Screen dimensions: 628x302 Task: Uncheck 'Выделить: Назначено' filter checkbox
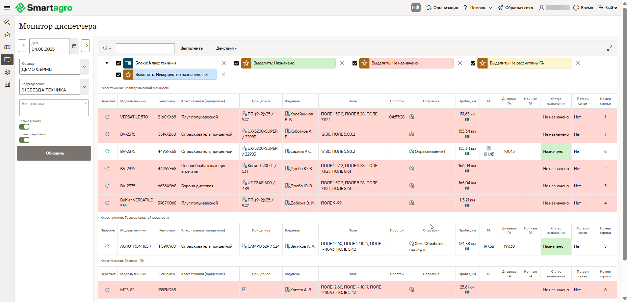(x=236, y=63)
